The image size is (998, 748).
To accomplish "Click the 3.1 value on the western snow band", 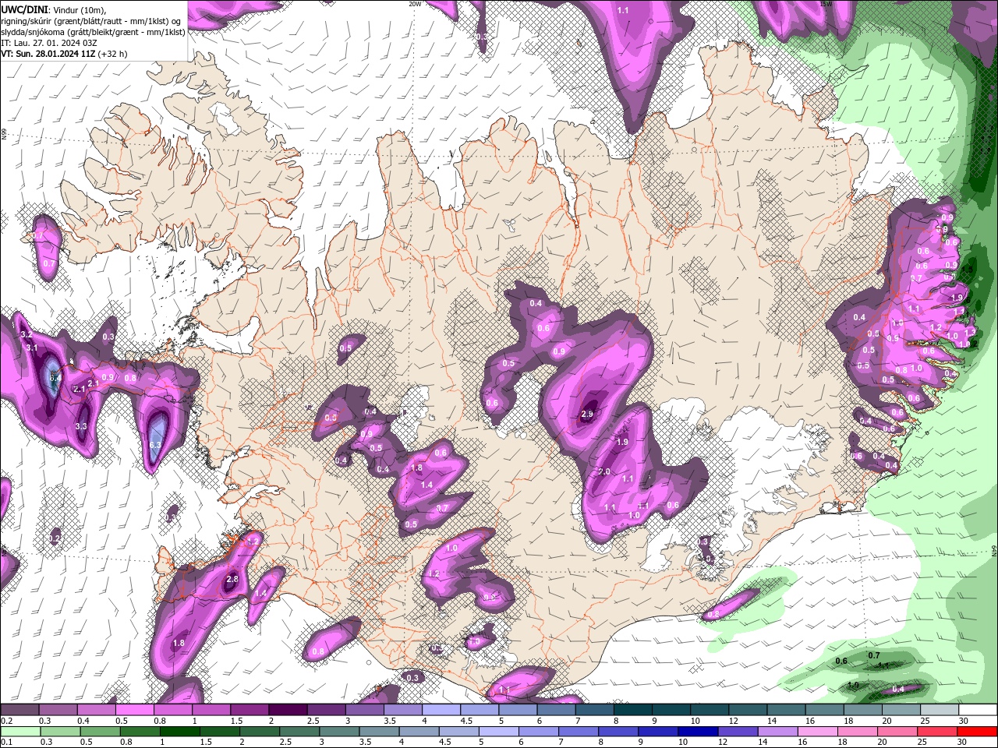I will click(32, 348).
